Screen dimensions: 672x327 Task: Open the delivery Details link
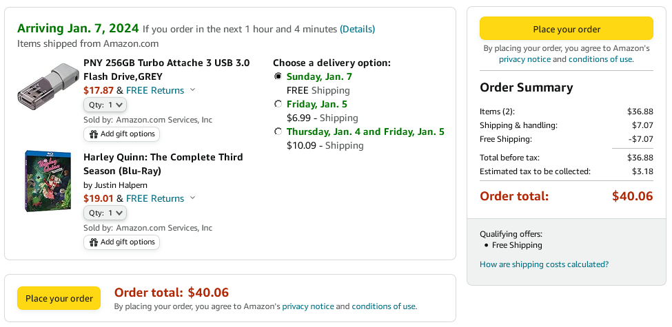point(358,29)
